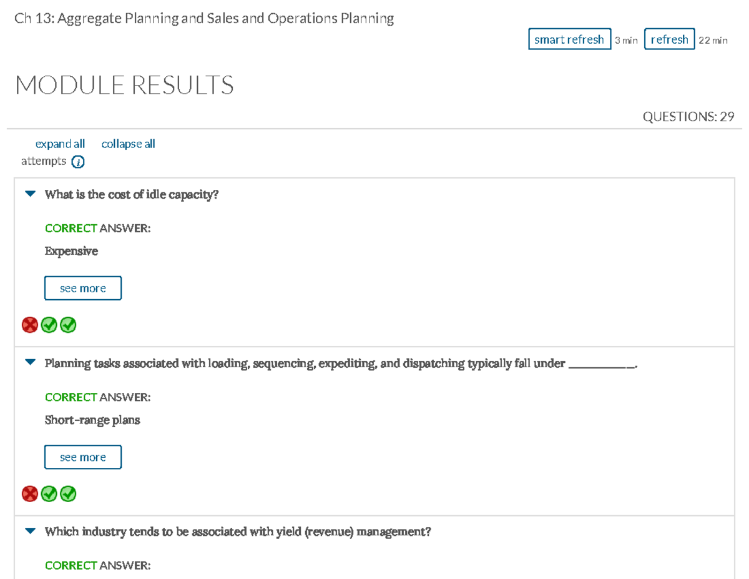
Task: Click the collapse all link
Action: tap(128, 144)
